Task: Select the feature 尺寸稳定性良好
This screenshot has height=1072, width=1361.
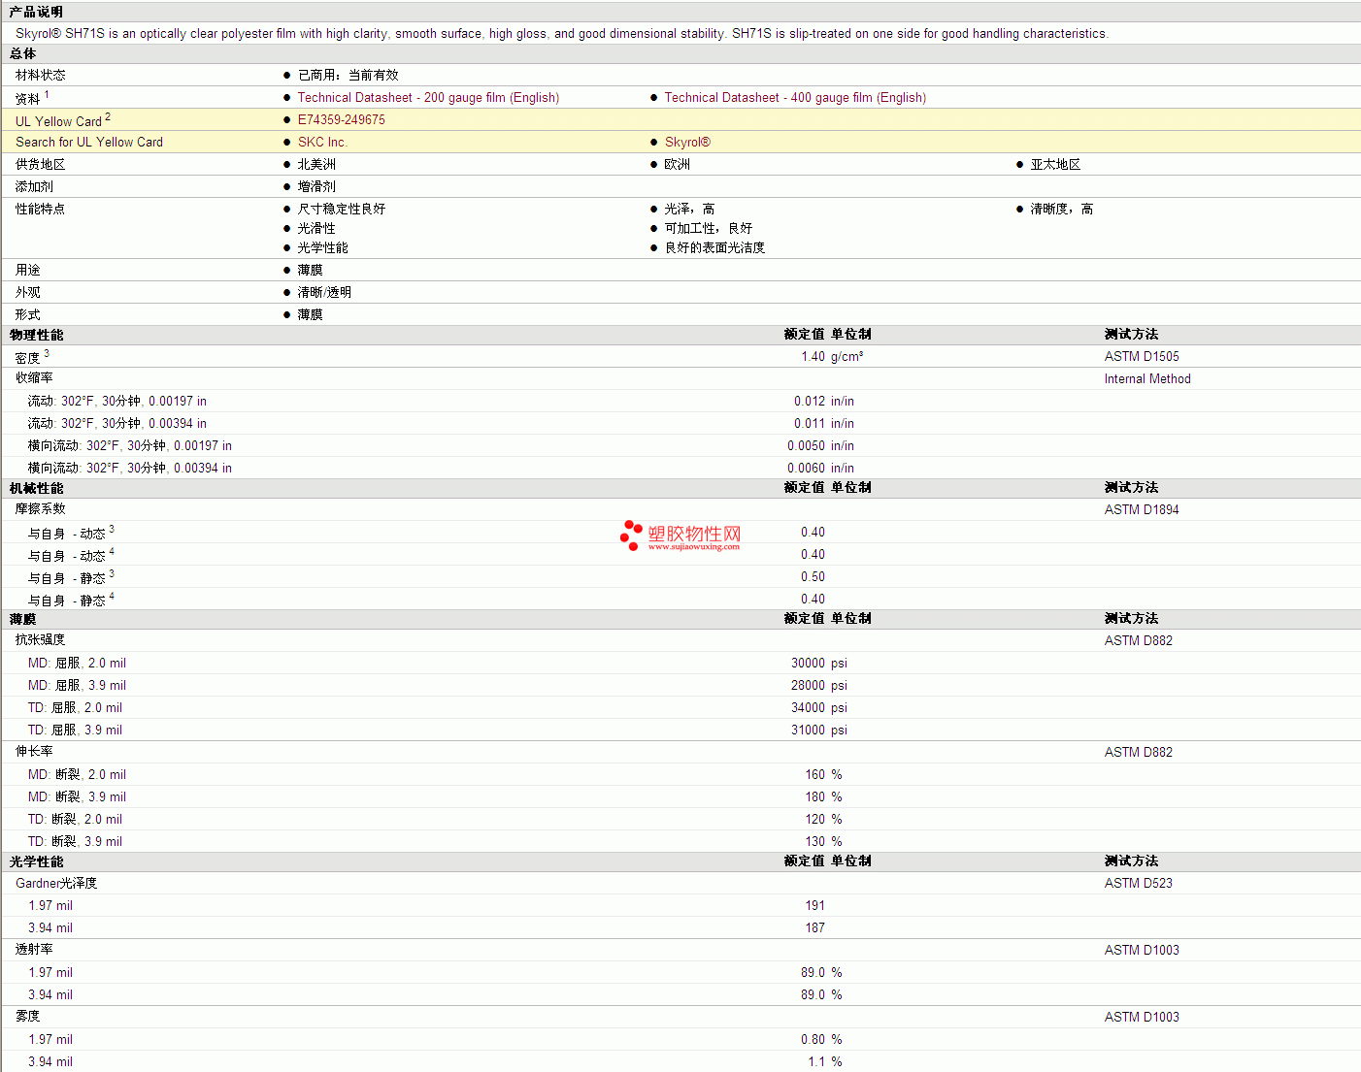Action: tap(342, 209)
